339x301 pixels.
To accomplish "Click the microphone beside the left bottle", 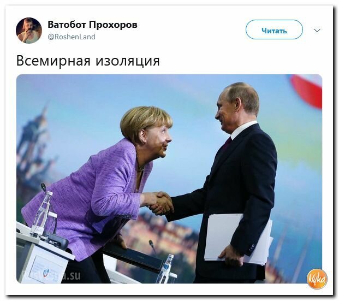I will 44,189.
